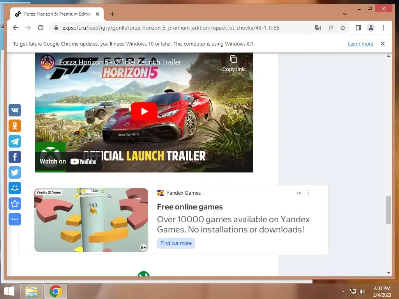Open the Yandex Games ad thumbnail

pyautogui.click(x=91, y=220)
